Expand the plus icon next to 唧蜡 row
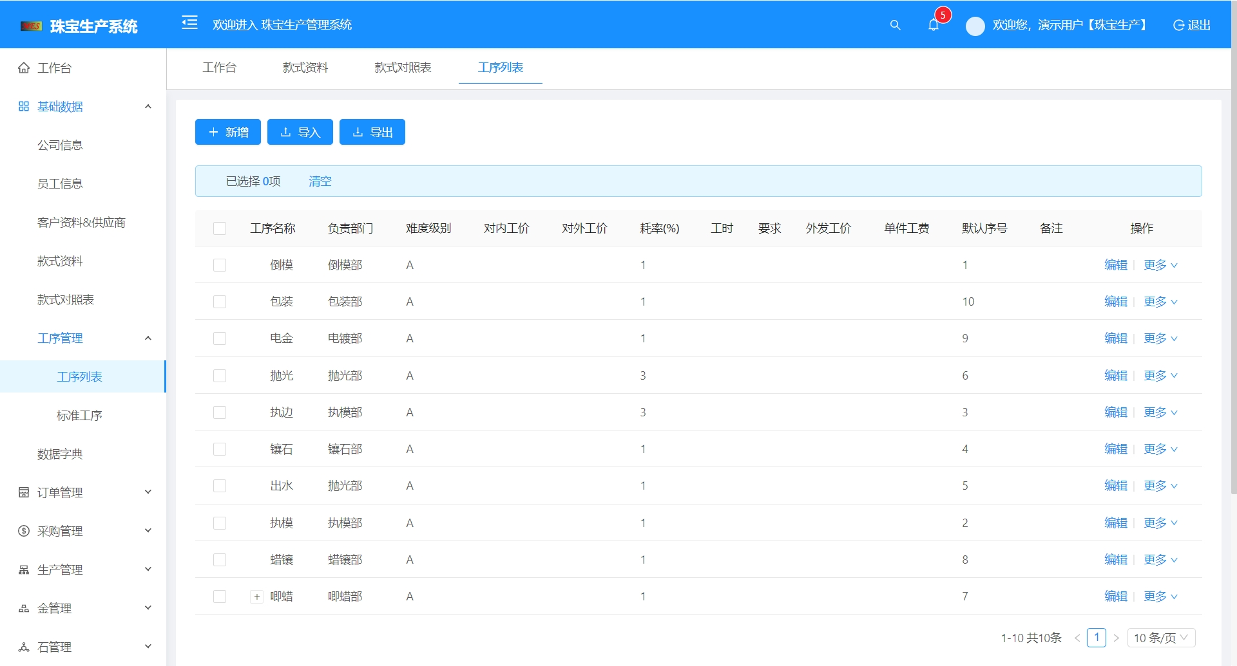The width and height of the screenshot is (1237, 666). tap(256, 597)
